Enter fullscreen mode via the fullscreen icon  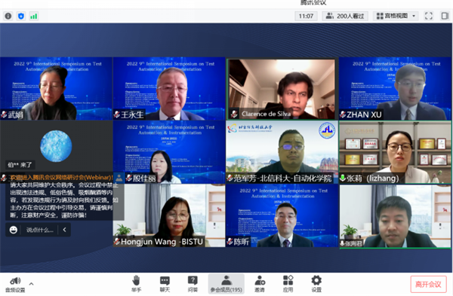pyautogui.click(x=429, y=16)
